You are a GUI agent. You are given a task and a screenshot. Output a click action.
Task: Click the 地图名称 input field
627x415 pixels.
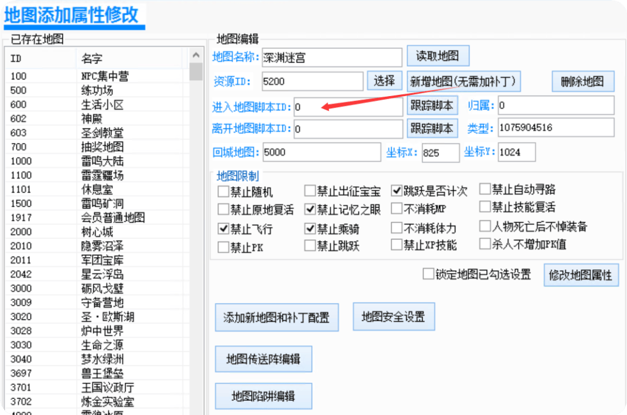(331, 58)
